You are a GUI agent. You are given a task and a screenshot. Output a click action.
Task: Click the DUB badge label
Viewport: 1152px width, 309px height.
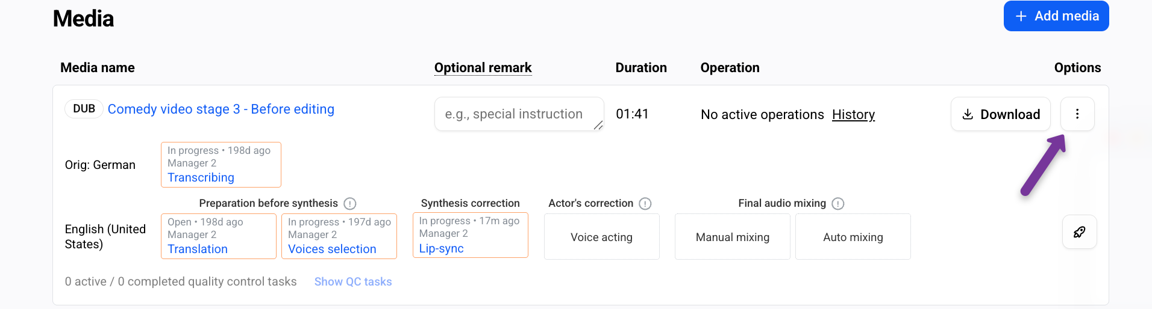coord(84,109)
